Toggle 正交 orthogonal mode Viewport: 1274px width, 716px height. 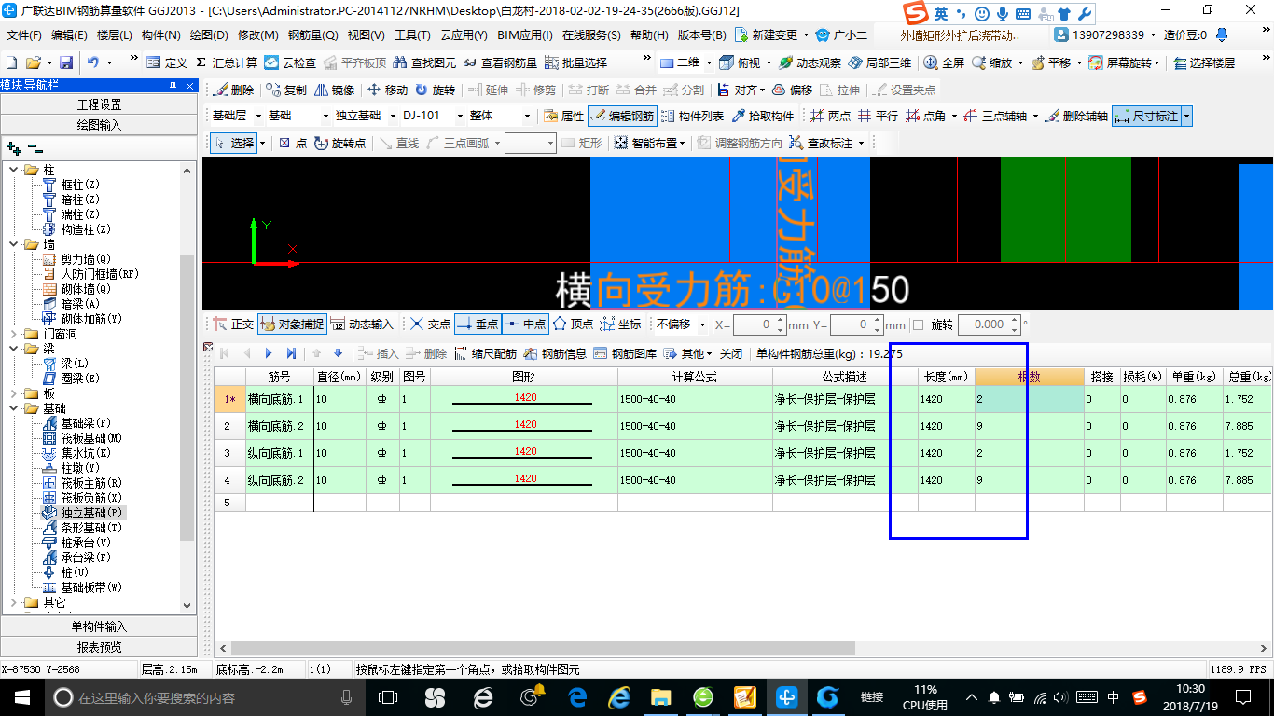[233, 324]
